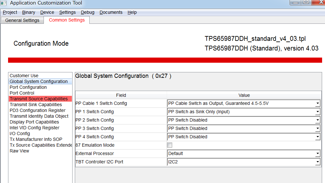This screenshot has width=325, height=183.
Task: Minimize the Application Customization Tool window
Action: click(x=295, y=2)
